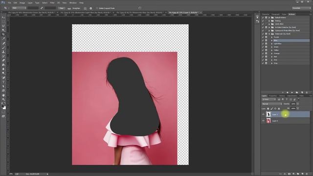The height and width of the screenshot is (176, 313).
Task: Toggle checkmark for Light Blue action
Action: [x=263, y=44]
